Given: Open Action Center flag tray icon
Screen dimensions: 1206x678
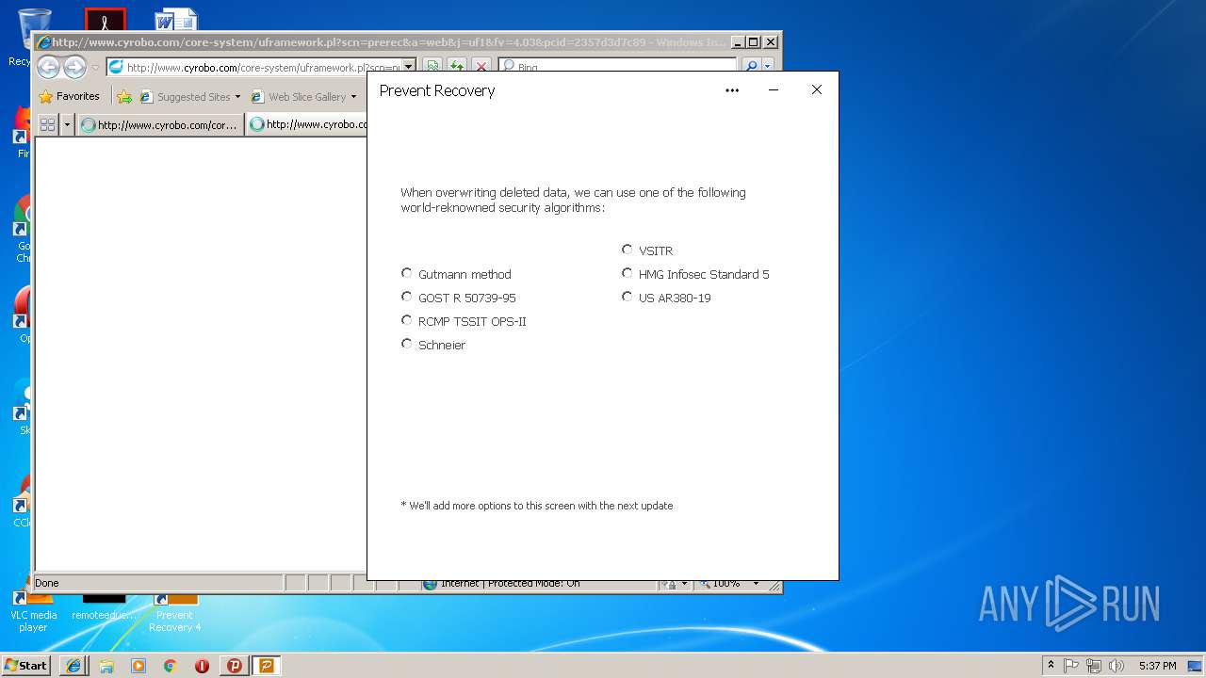Looking at the screenshot, I should click(x=1071, y=666).
